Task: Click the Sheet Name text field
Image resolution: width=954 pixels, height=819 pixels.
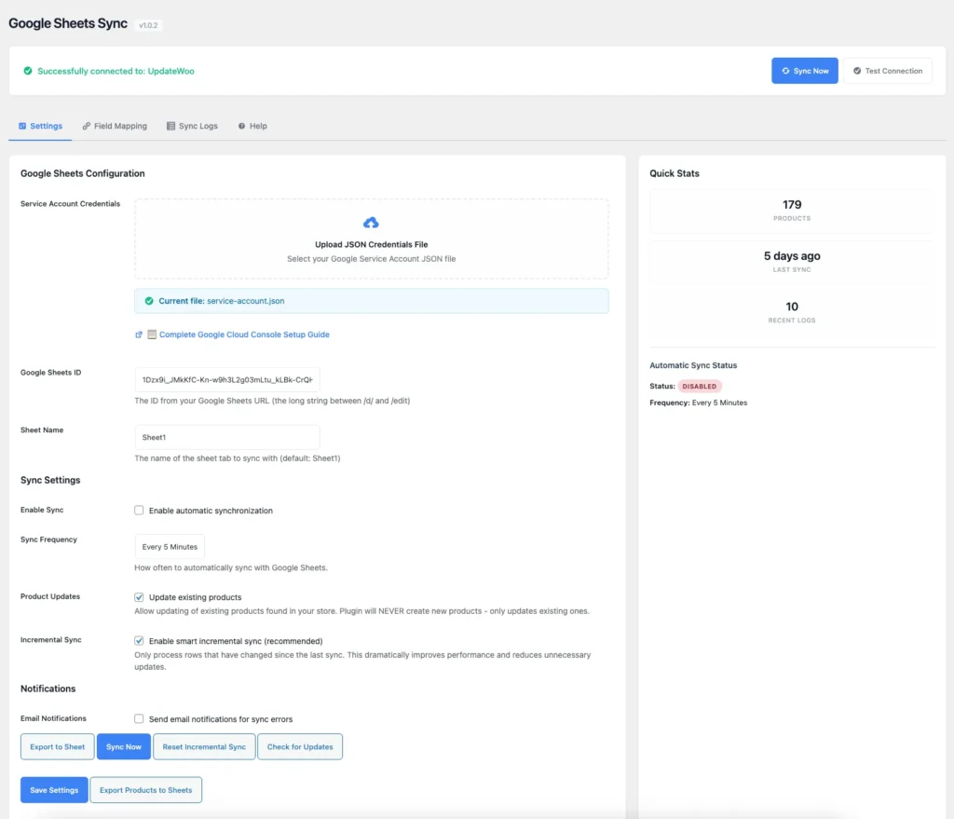Action: [x=227, y=437]
